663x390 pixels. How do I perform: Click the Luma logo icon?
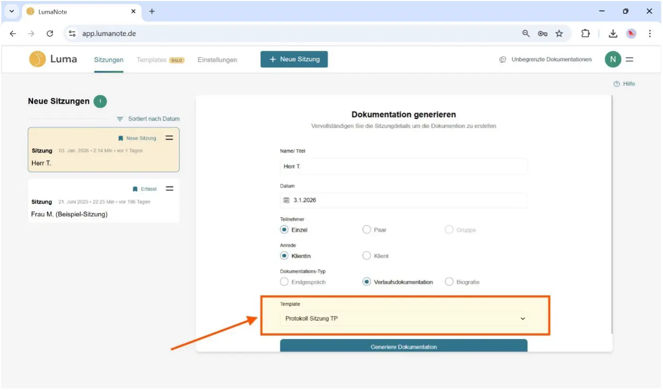coord(38,59)
